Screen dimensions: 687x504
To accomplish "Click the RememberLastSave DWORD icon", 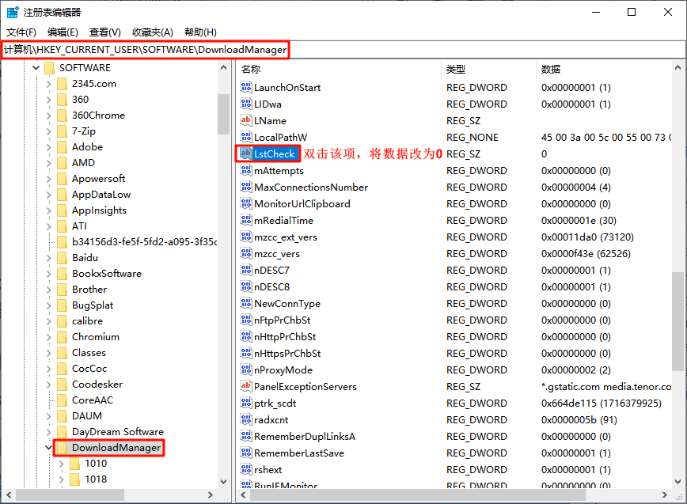I will click(247, 453).
